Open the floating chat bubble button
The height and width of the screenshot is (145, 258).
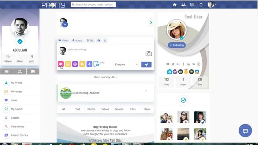pos(245,130)
